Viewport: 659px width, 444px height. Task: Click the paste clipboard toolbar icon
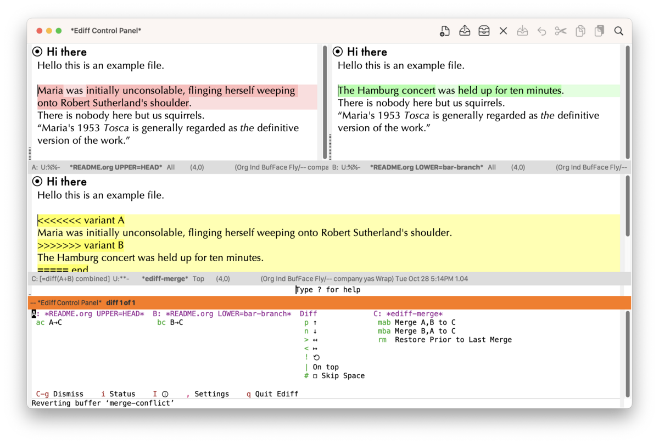[599, 31]
